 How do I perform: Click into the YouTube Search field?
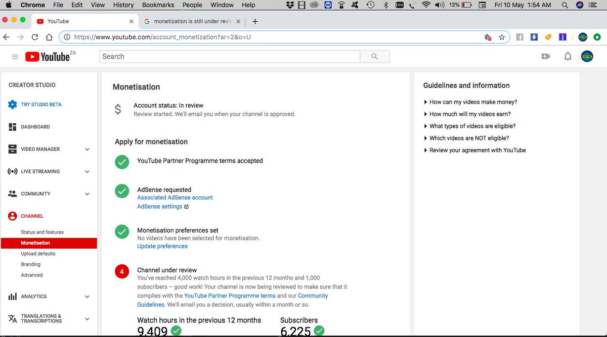230,57
